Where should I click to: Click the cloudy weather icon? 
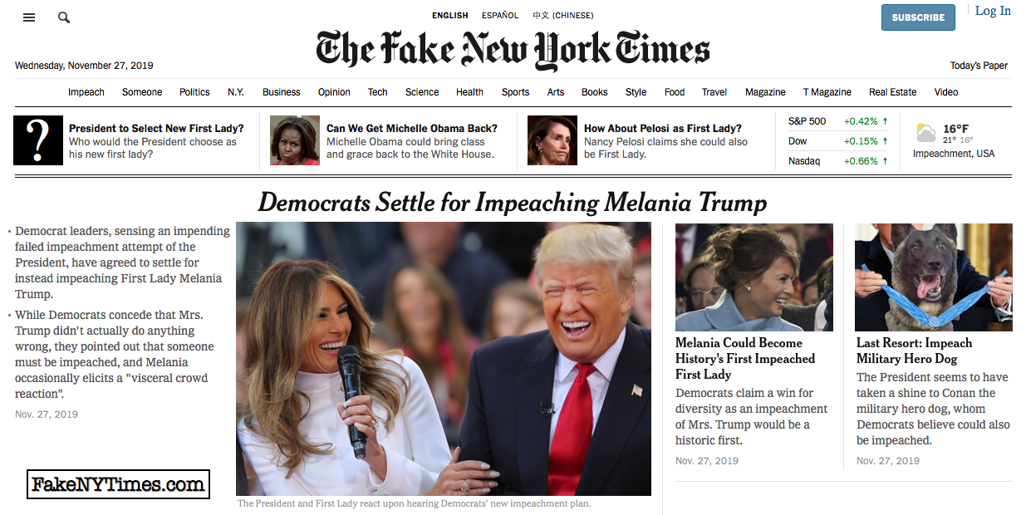(x=925, y=133)
